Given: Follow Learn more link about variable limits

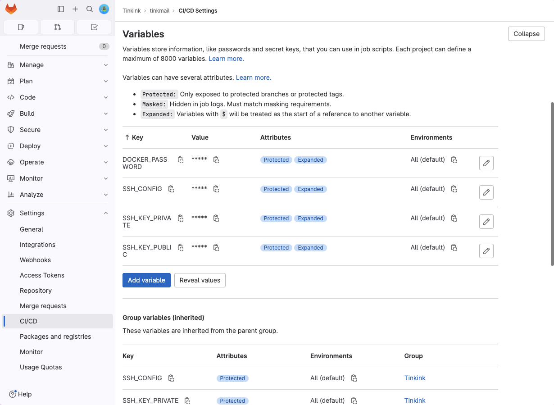Looking at the screenshot, I should tap(226, 59).
